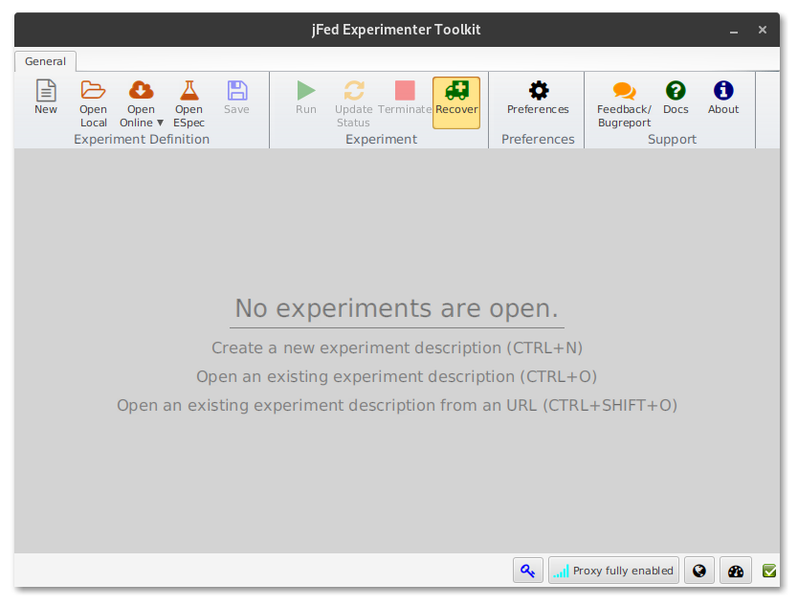
Task: Recover experiment with the ambulance icon
Action: tap(456, 102)
